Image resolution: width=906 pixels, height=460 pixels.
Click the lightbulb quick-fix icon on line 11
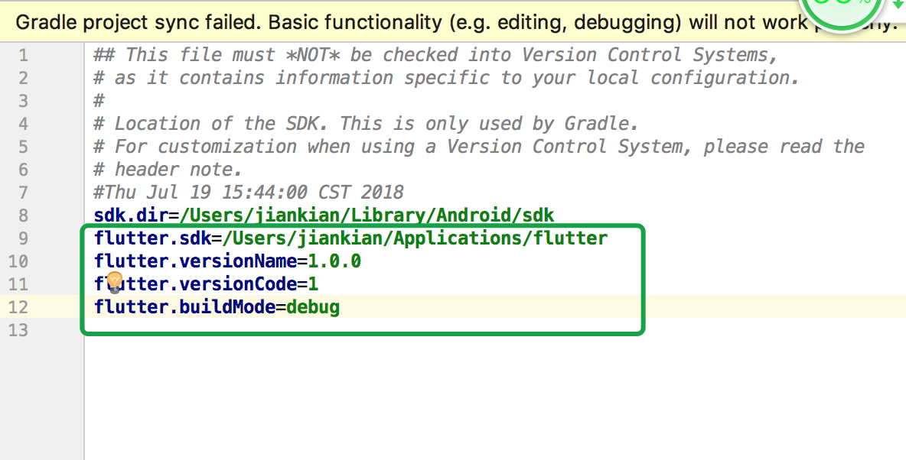click(115, 282)
